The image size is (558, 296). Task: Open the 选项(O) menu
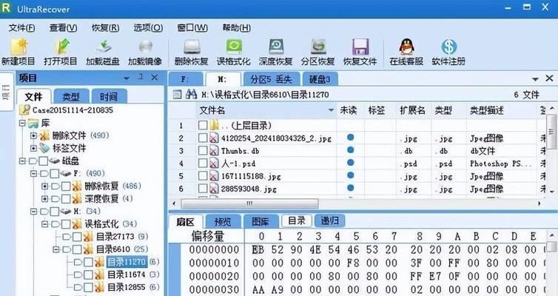pos(148,28)
